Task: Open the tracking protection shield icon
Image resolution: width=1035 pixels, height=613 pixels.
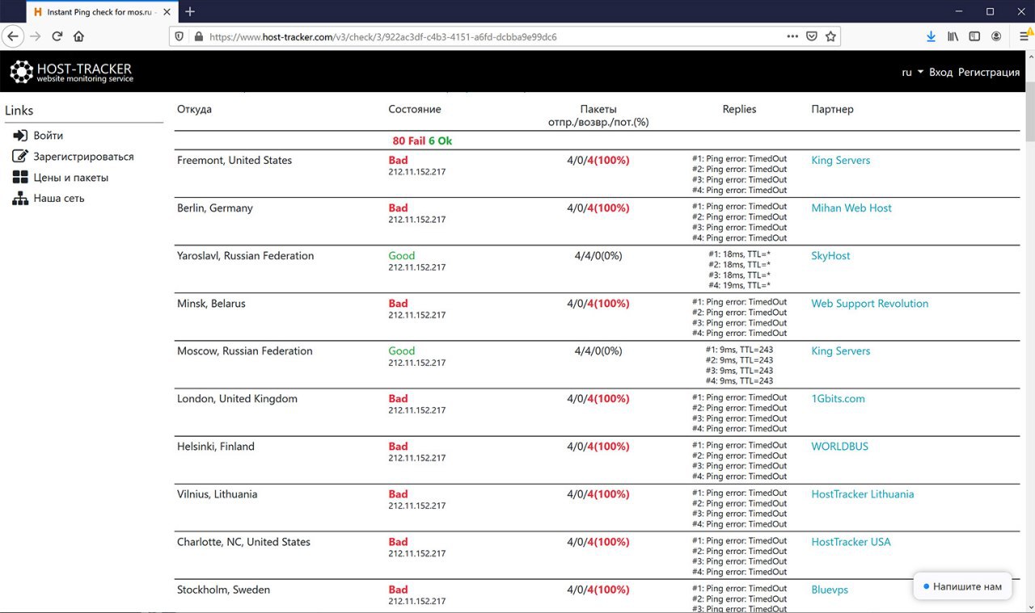Action: coord(180,36)
